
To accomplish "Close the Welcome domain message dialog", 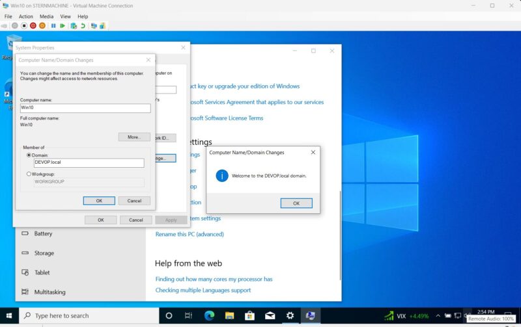I will pos(313,152).
